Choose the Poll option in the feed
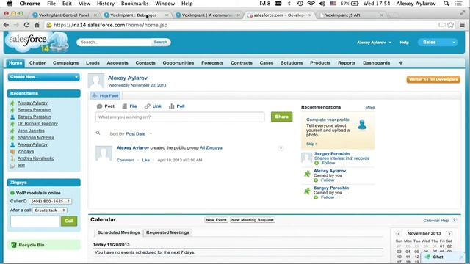This screenshot has height=264, width=470. pyautogui.click(x=177, y=106)
